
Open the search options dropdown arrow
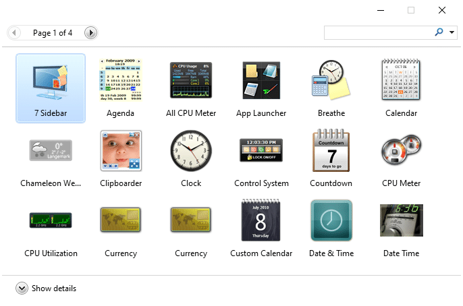[452, 32]
